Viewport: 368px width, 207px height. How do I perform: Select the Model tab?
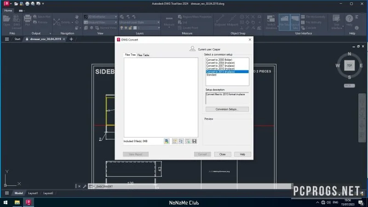click(18, 193)
